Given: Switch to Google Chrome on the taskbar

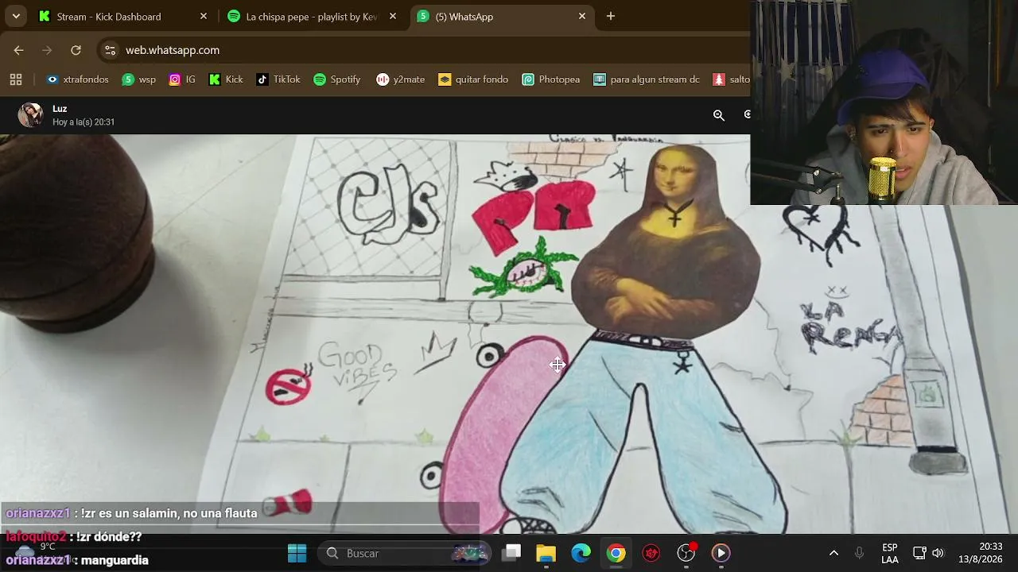Looking at the screenshot, I should coord(616,553).
